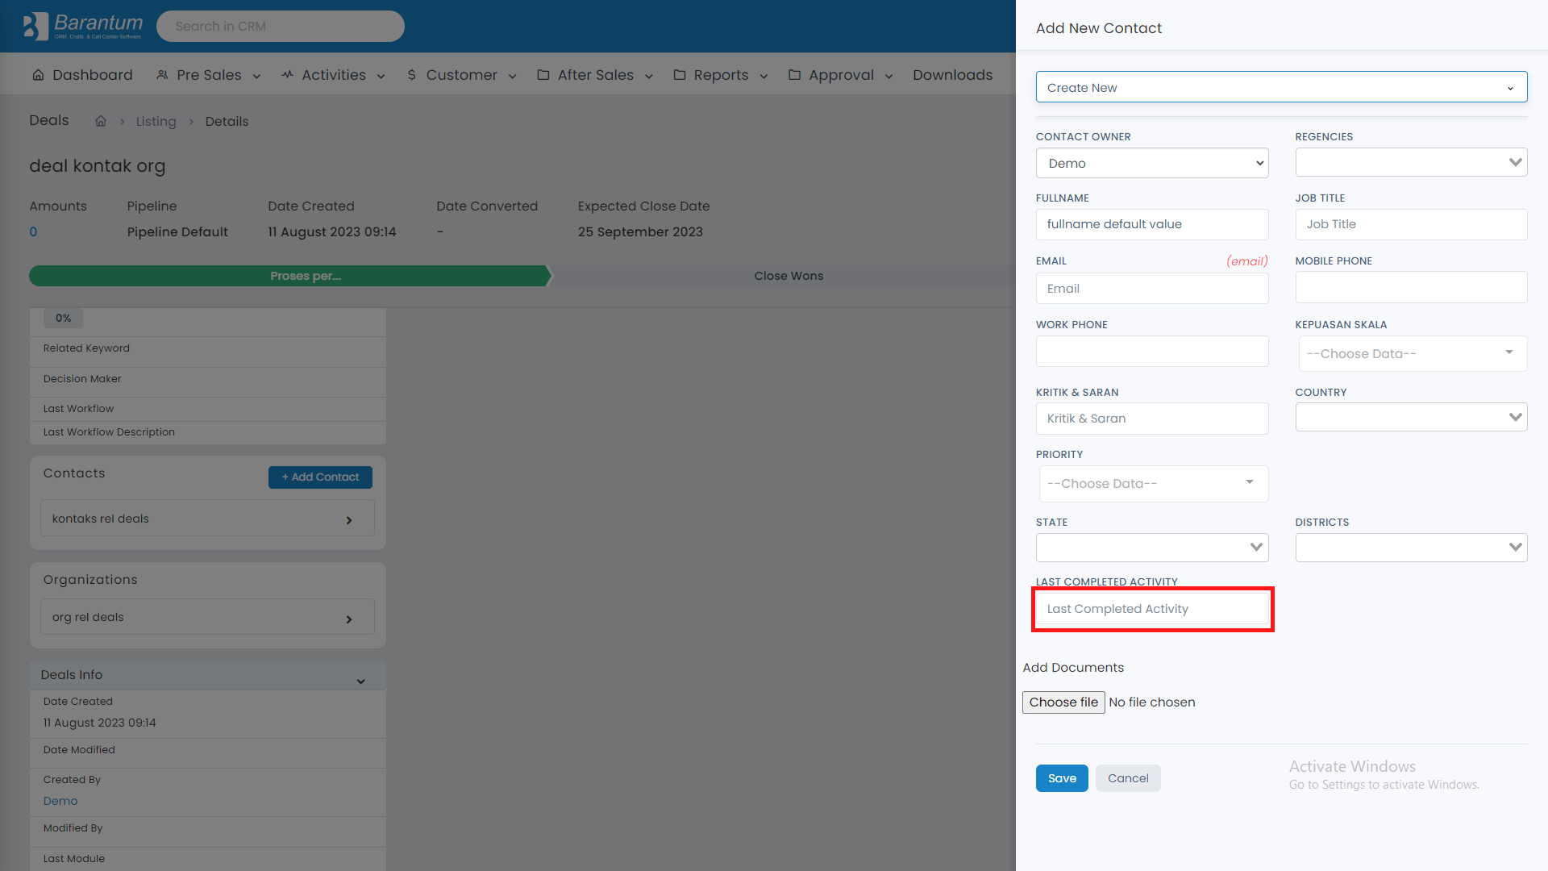Click into the Email field

(1151, 289)
